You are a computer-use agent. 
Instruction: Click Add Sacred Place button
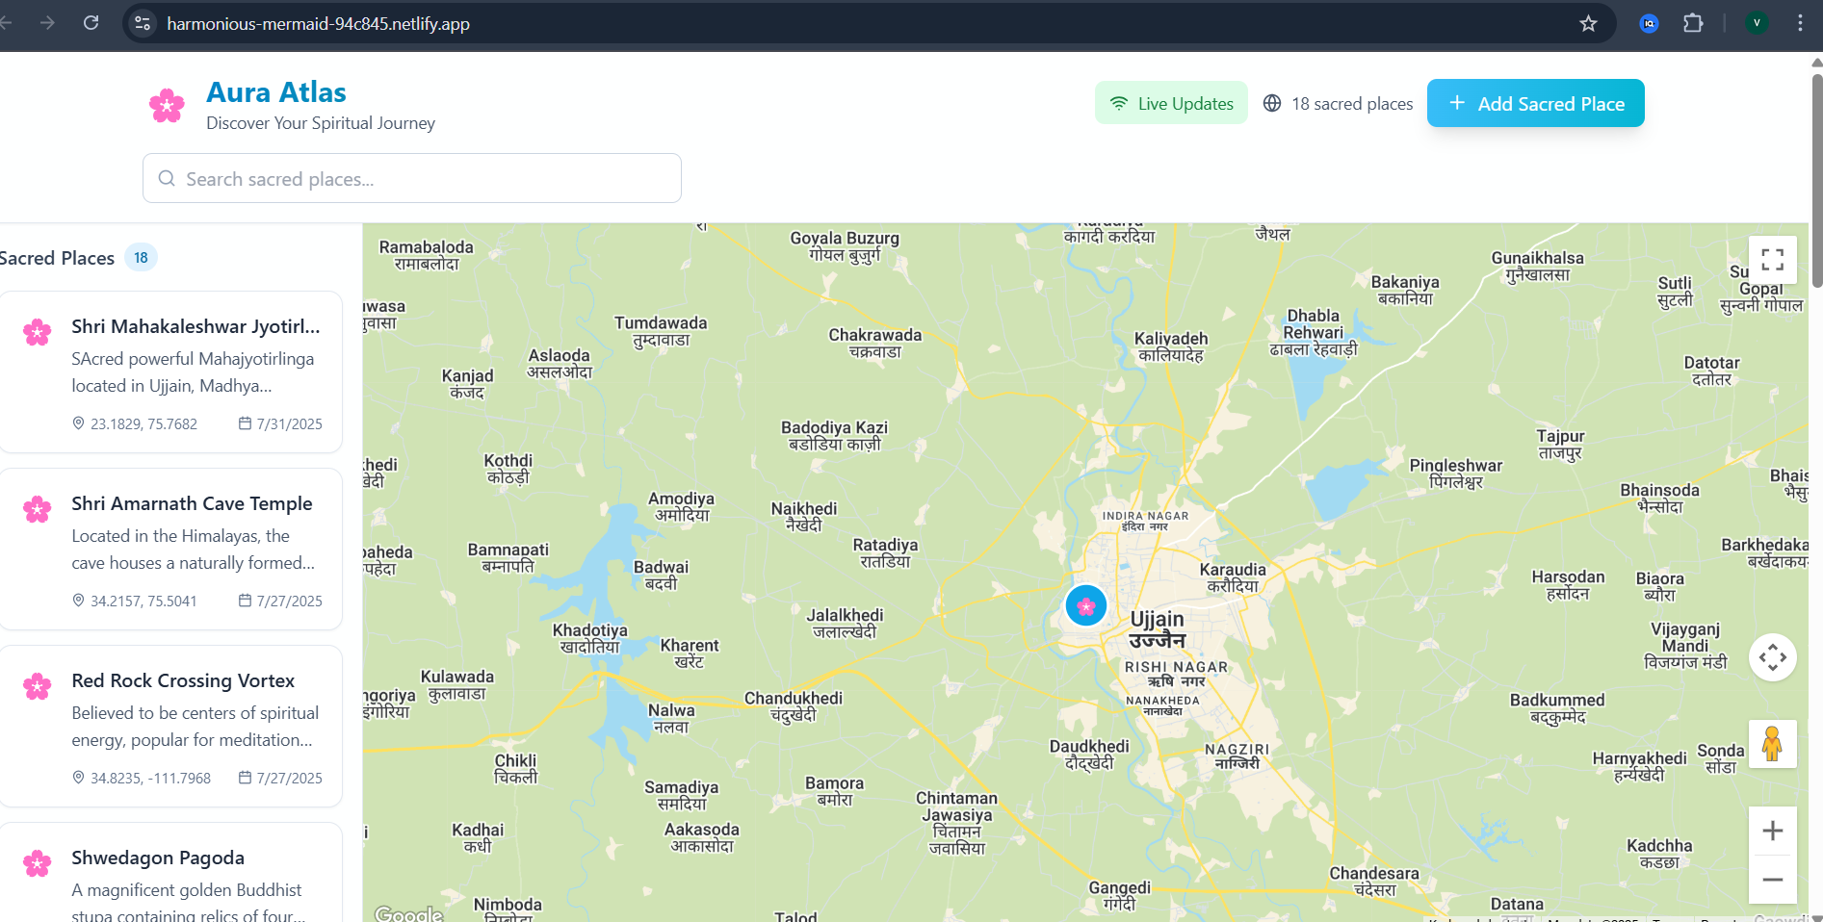click(1536, 103)
